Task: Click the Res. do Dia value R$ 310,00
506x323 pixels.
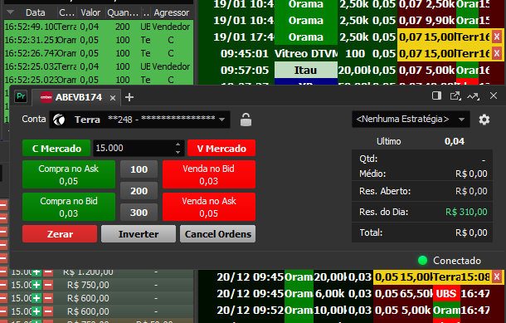Action: coord(466,212)
